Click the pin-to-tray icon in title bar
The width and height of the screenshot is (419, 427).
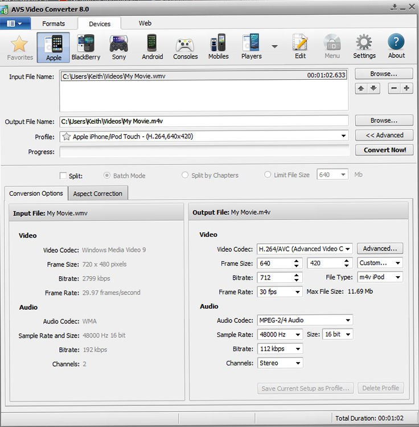(x=394, y=7)
